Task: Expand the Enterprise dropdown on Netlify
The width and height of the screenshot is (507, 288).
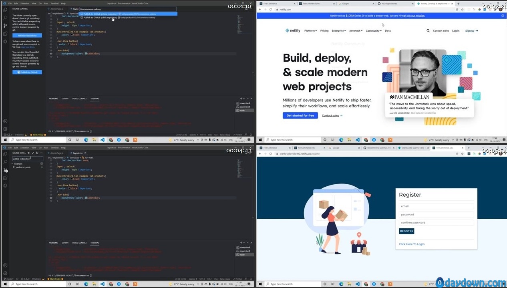Action: 339,30
